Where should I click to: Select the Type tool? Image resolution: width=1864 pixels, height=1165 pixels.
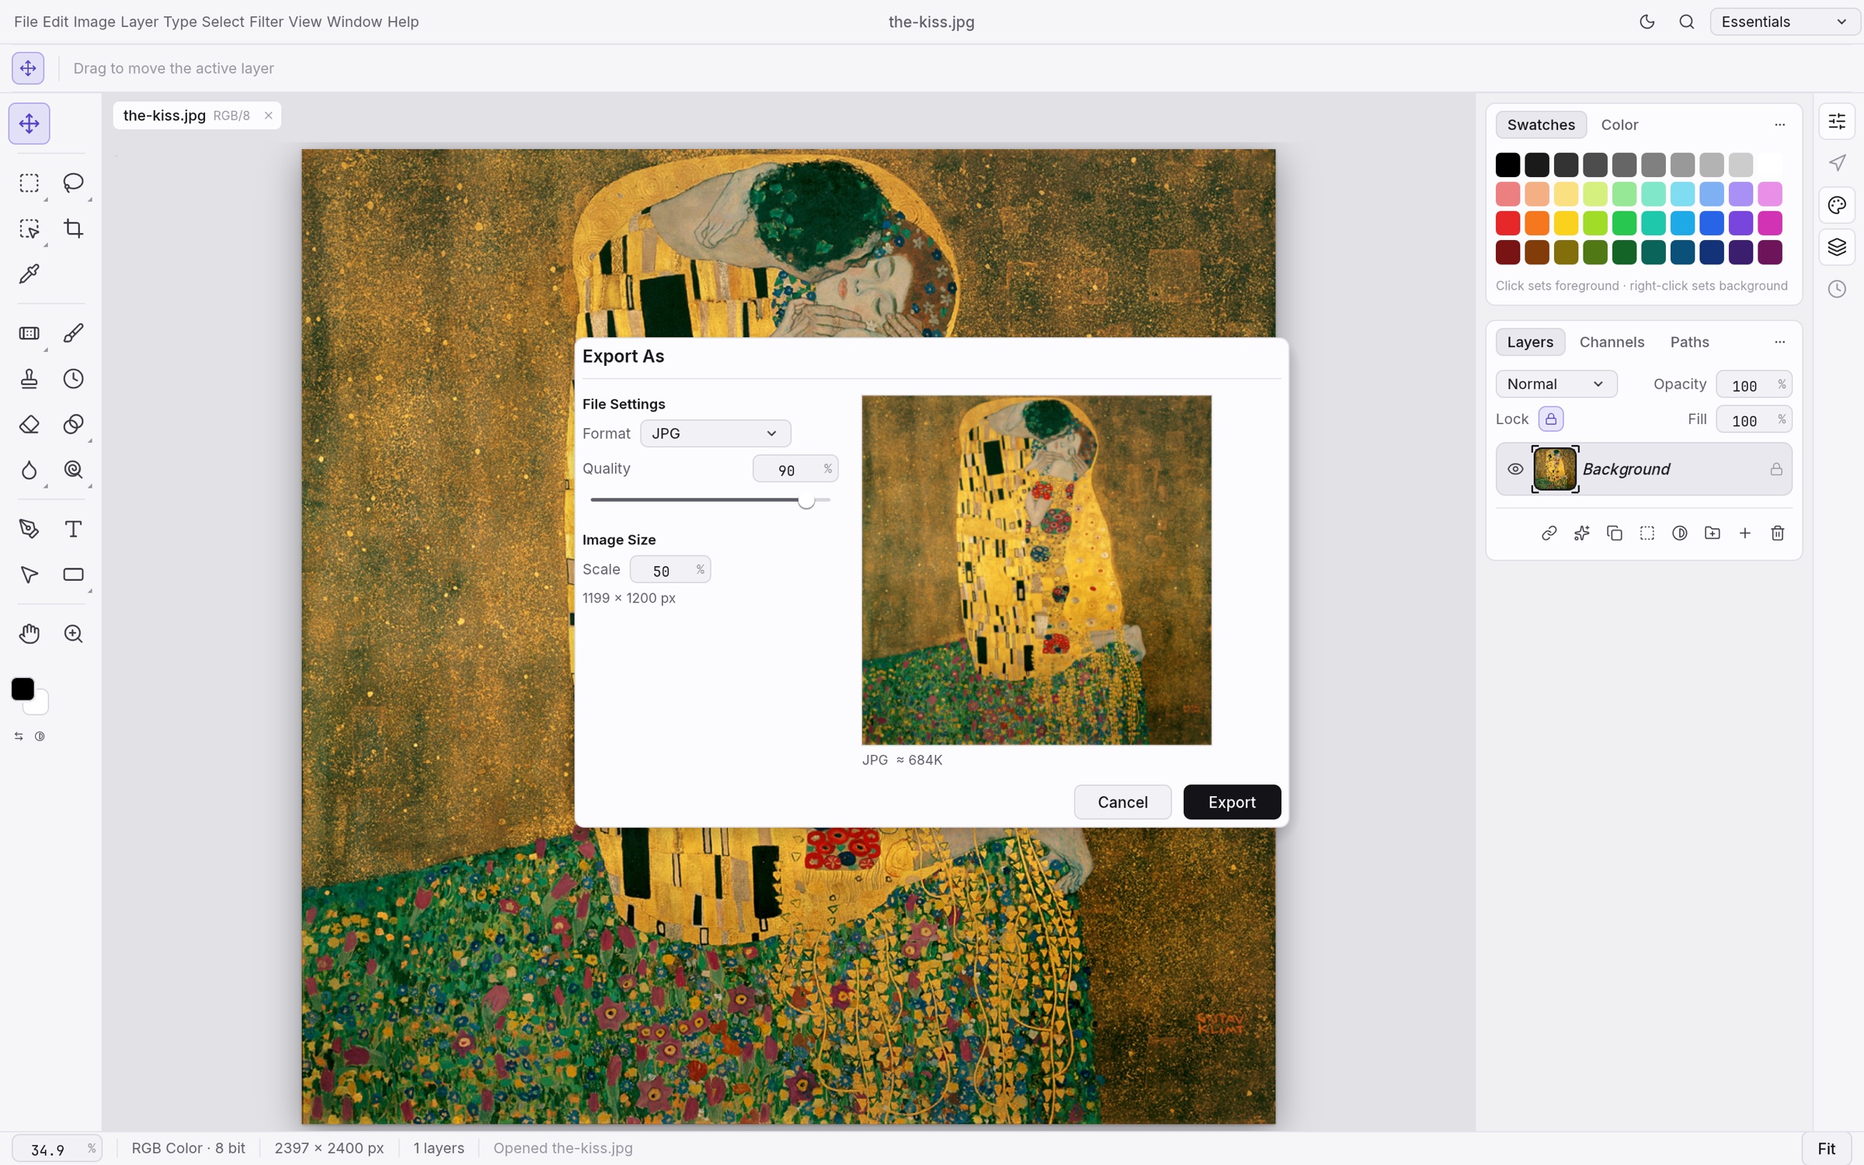click(x=73, y=529)
